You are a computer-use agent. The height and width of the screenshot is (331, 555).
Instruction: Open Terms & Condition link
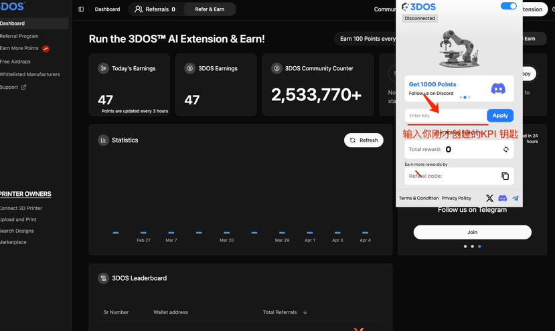tap(418, 198)
